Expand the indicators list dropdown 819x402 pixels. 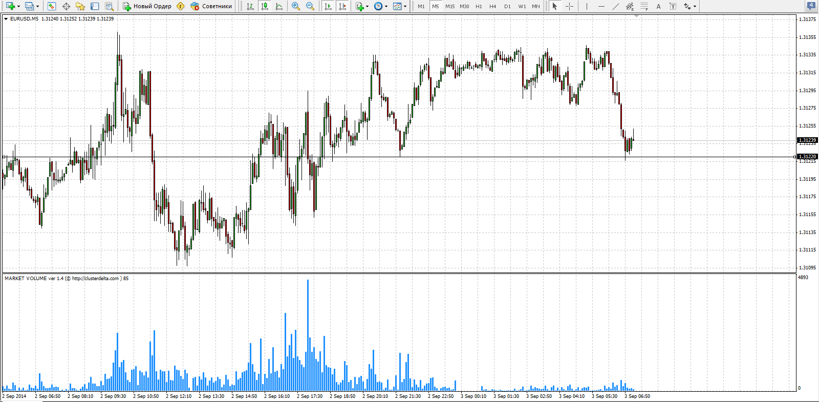pos(367,7)
